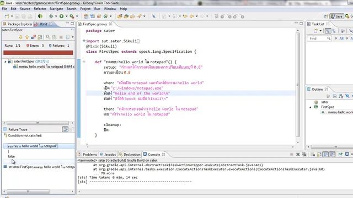Open the Navigate menu

coord(56,9)
